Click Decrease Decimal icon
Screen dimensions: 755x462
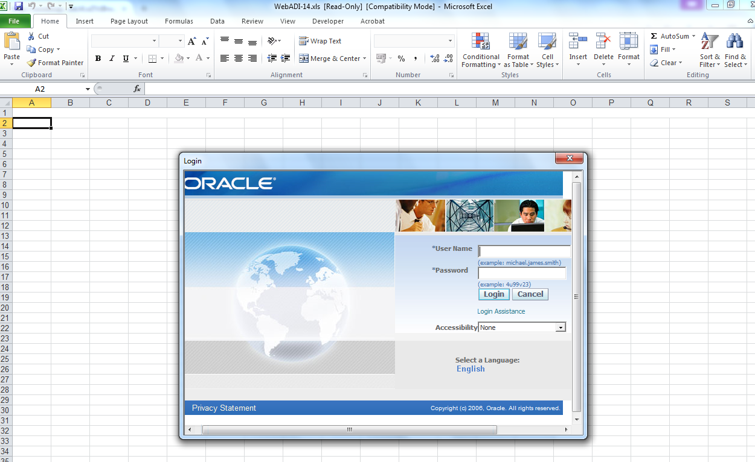coord(448,59)
